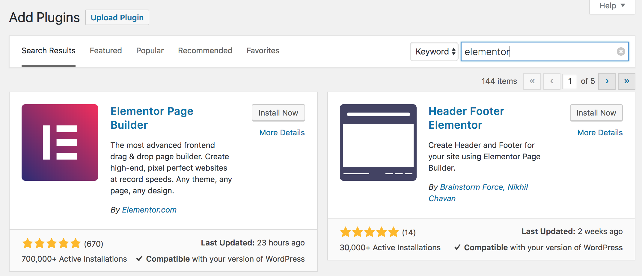This screenshot has width=642, height=276.
Task: Click '30,000+ Active Installations' text
Action: (390, 248)
